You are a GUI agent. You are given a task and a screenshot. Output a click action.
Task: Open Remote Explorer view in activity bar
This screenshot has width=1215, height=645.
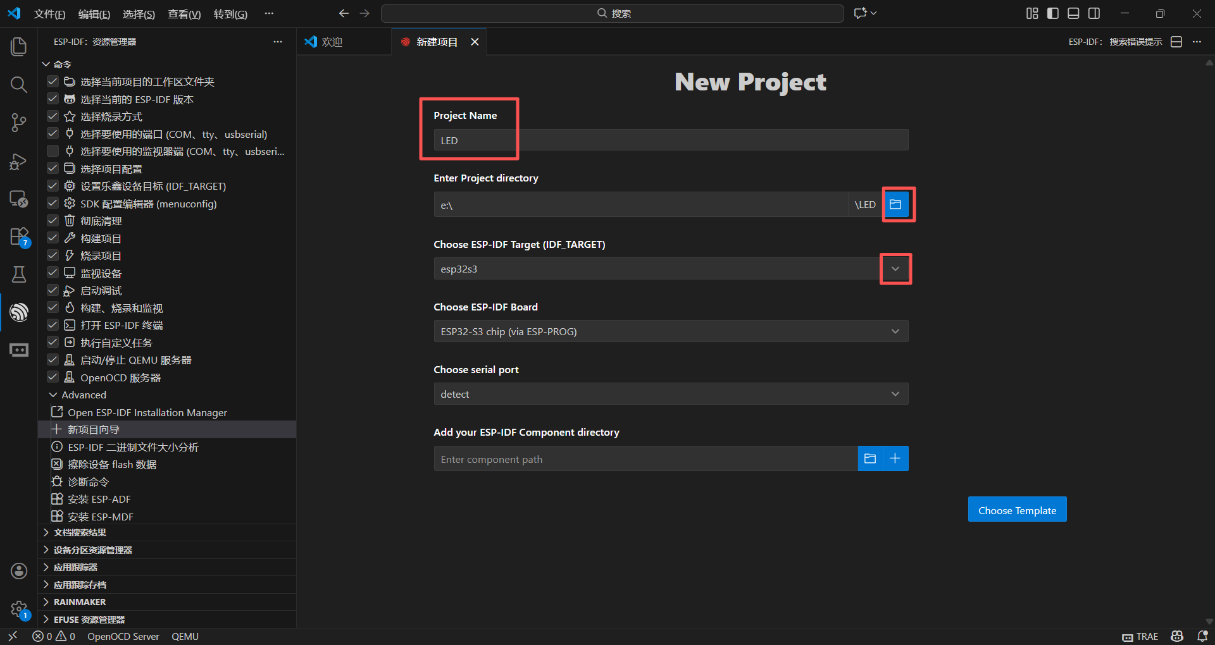pos(19,199)
